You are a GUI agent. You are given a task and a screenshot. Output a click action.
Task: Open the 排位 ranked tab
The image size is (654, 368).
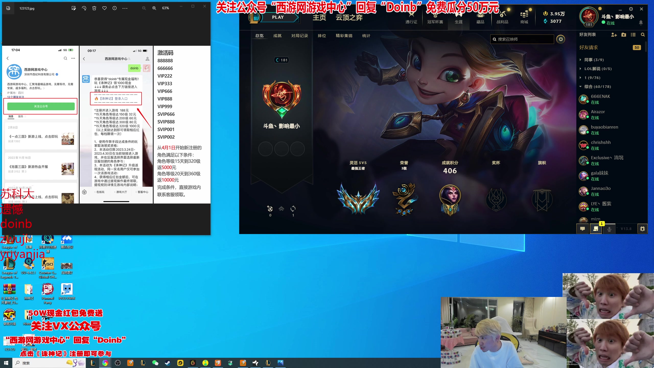[322, 36]
